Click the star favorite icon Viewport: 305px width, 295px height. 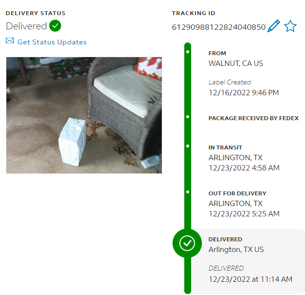pyautogui.click(x=290, y=26)
